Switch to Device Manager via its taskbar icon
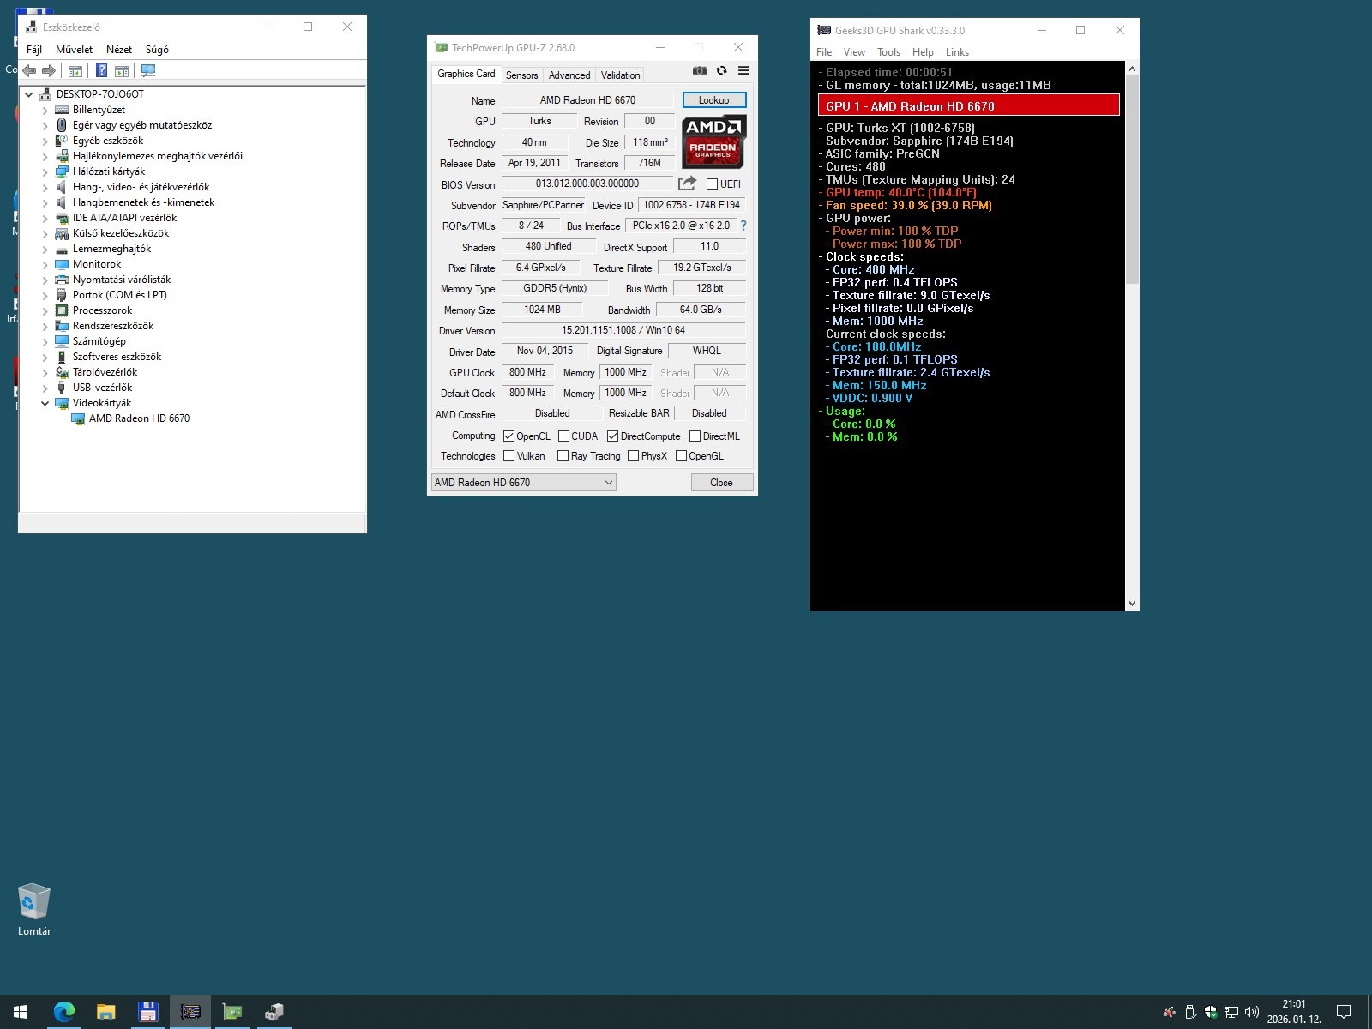The height and width of the screenshot is (1029, 1372). tap(274, 1012)
